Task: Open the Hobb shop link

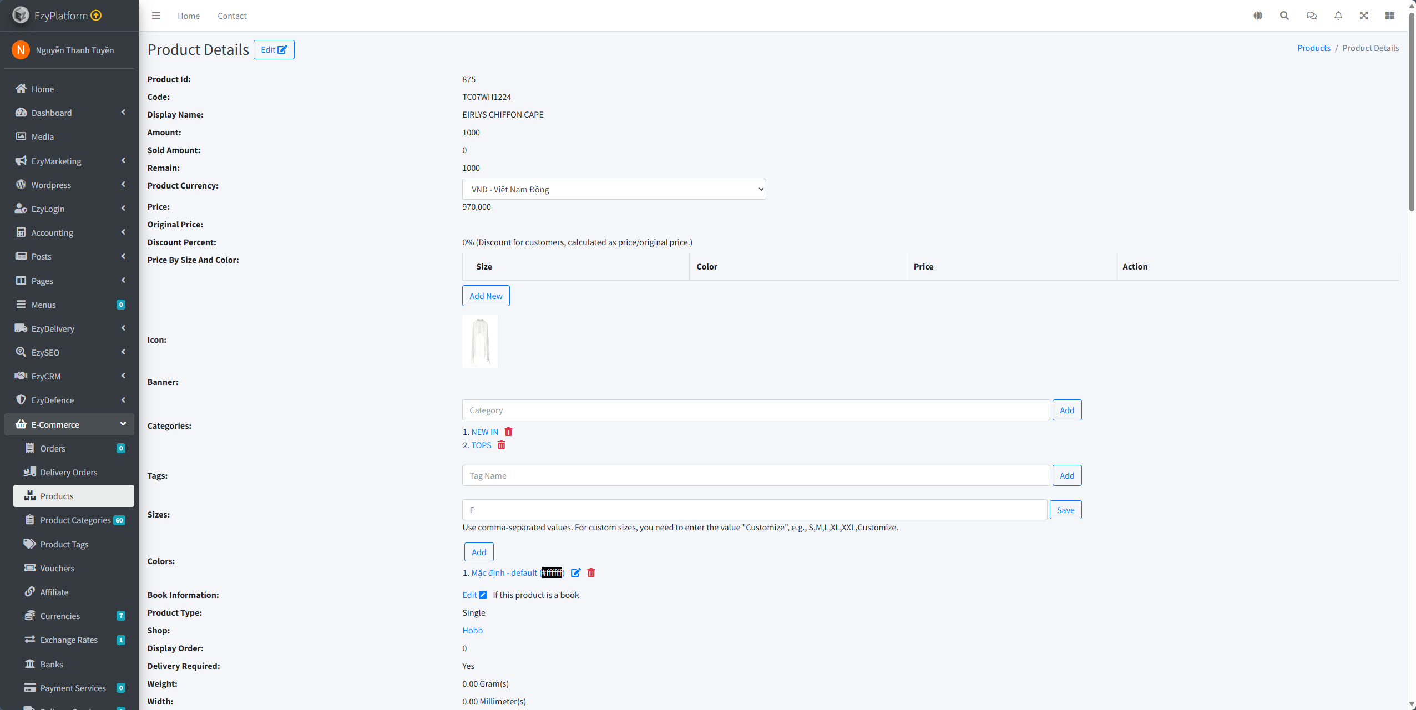Action: 472,630
